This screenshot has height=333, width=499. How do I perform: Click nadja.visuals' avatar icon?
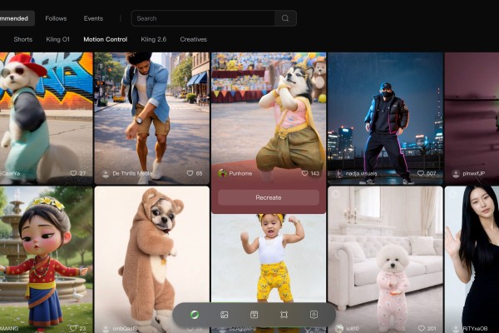coord(339,174)
